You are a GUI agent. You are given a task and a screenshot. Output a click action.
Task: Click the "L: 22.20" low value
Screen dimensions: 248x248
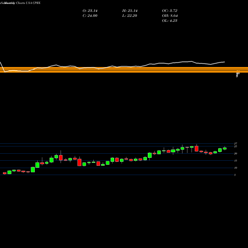(x=130, y=16)
